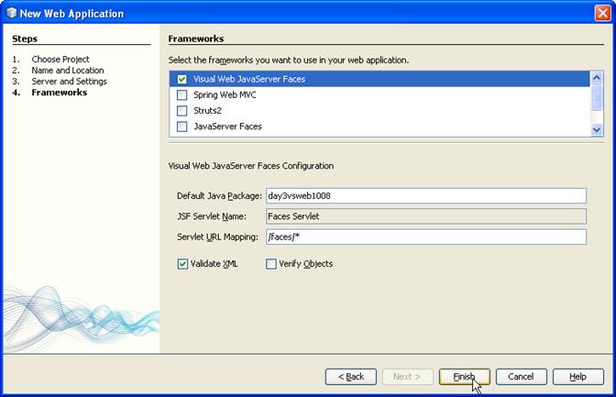The width and height of the screenshot is (616, 397).
Task: Click step 3 Server and Settings
Action: 69,81
